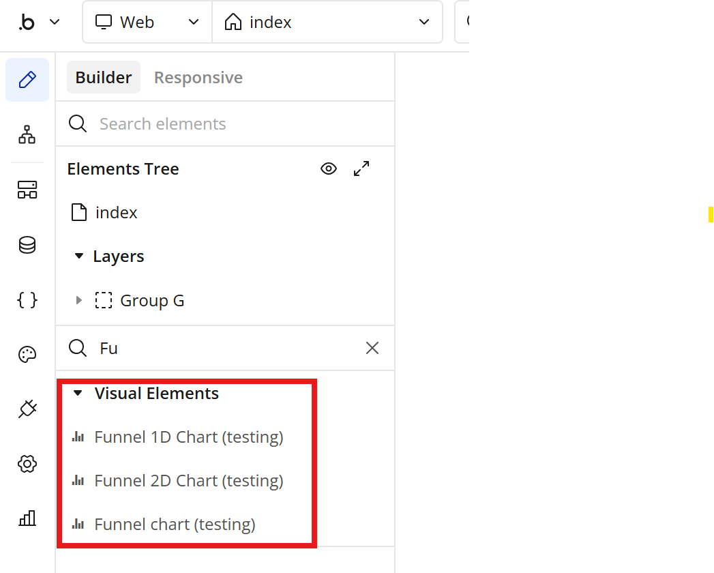
Task: Clear the 'Fu' search with X
Action: pyautogui.click(x=372, y=348)
